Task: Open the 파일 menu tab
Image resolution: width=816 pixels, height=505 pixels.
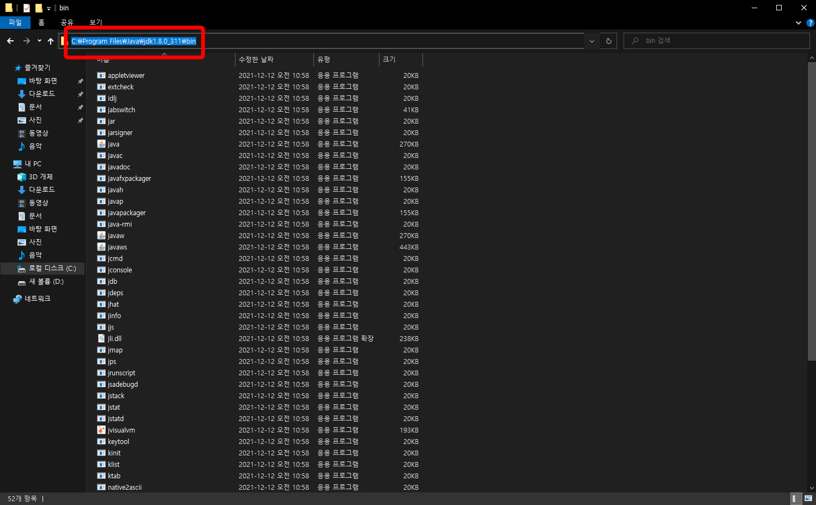Action: [15, 22]
